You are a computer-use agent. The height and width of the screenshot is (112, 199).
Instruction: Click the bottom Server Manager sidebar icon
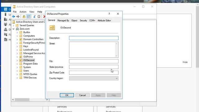[x=6, y=40]
